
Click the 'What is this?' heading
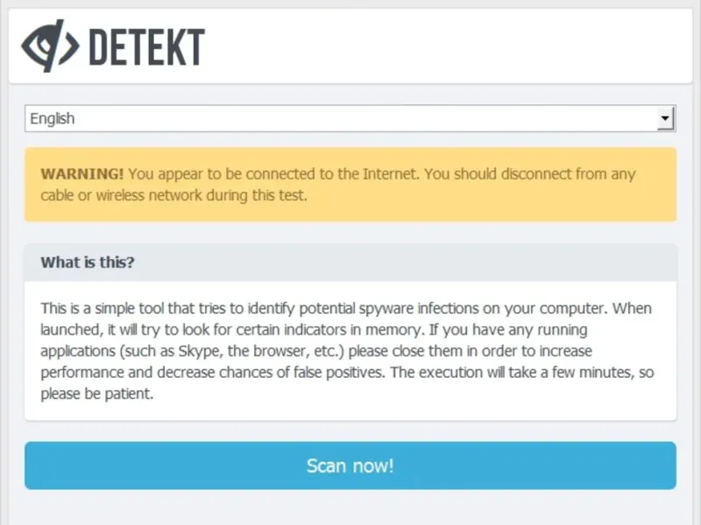tap(88, 262)
